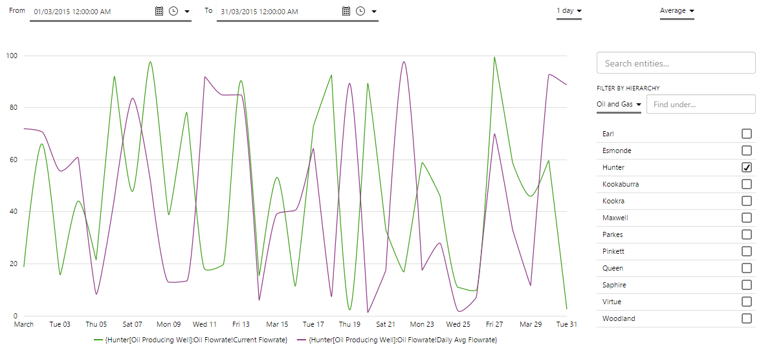Open the From time clock picker
Image resolution: width=761 pixels, height=352 pixels.
point(173,11)
